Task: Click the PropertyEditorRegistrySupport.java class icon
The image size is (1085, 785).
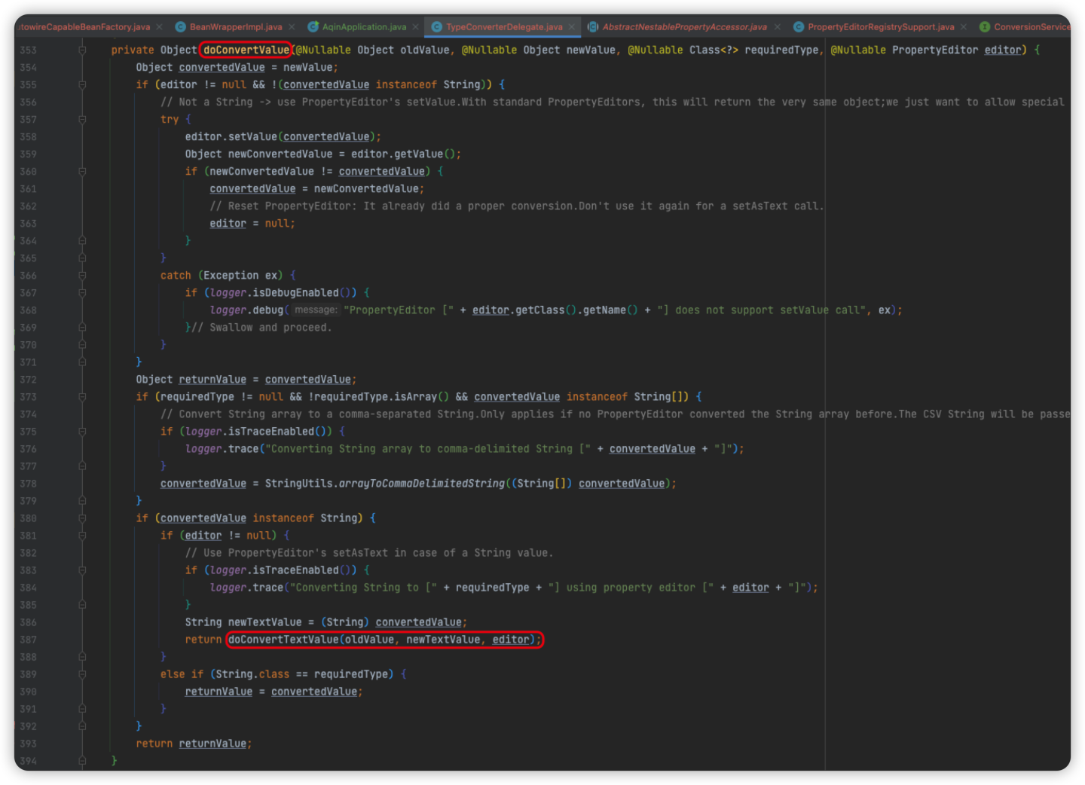Action: coord(799,27)
